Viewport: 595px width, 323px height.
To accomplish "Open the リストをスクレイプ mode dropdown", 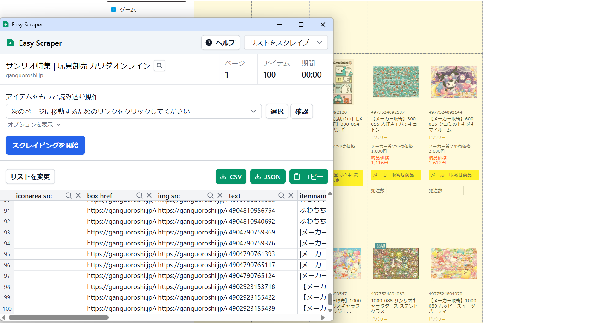I will click(x=286, y=43).
